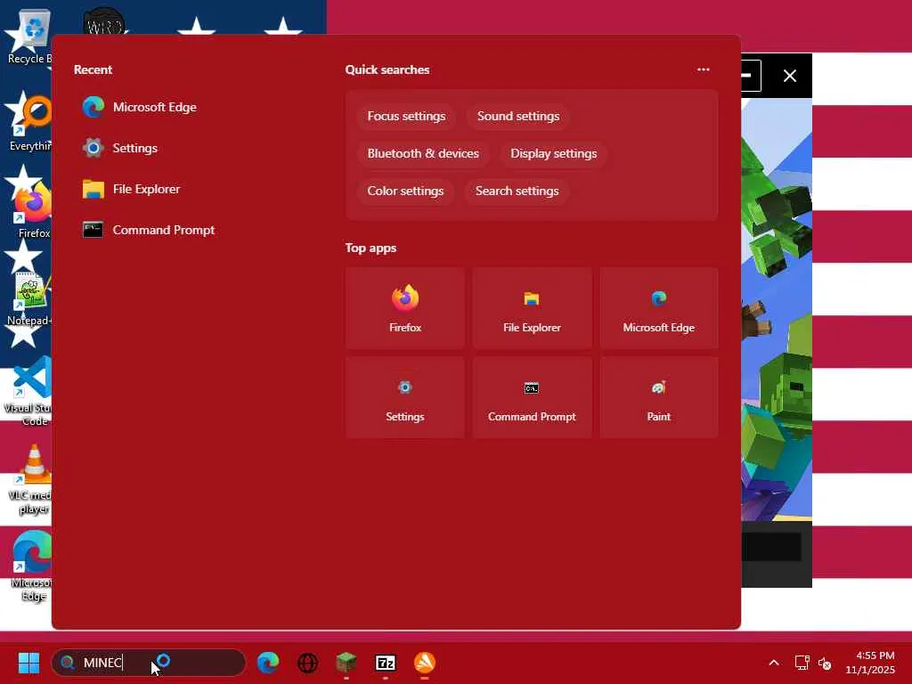Select the Sound settings quick search
Viewport: 912px width, 684px height.
click(x=518, y=117)
